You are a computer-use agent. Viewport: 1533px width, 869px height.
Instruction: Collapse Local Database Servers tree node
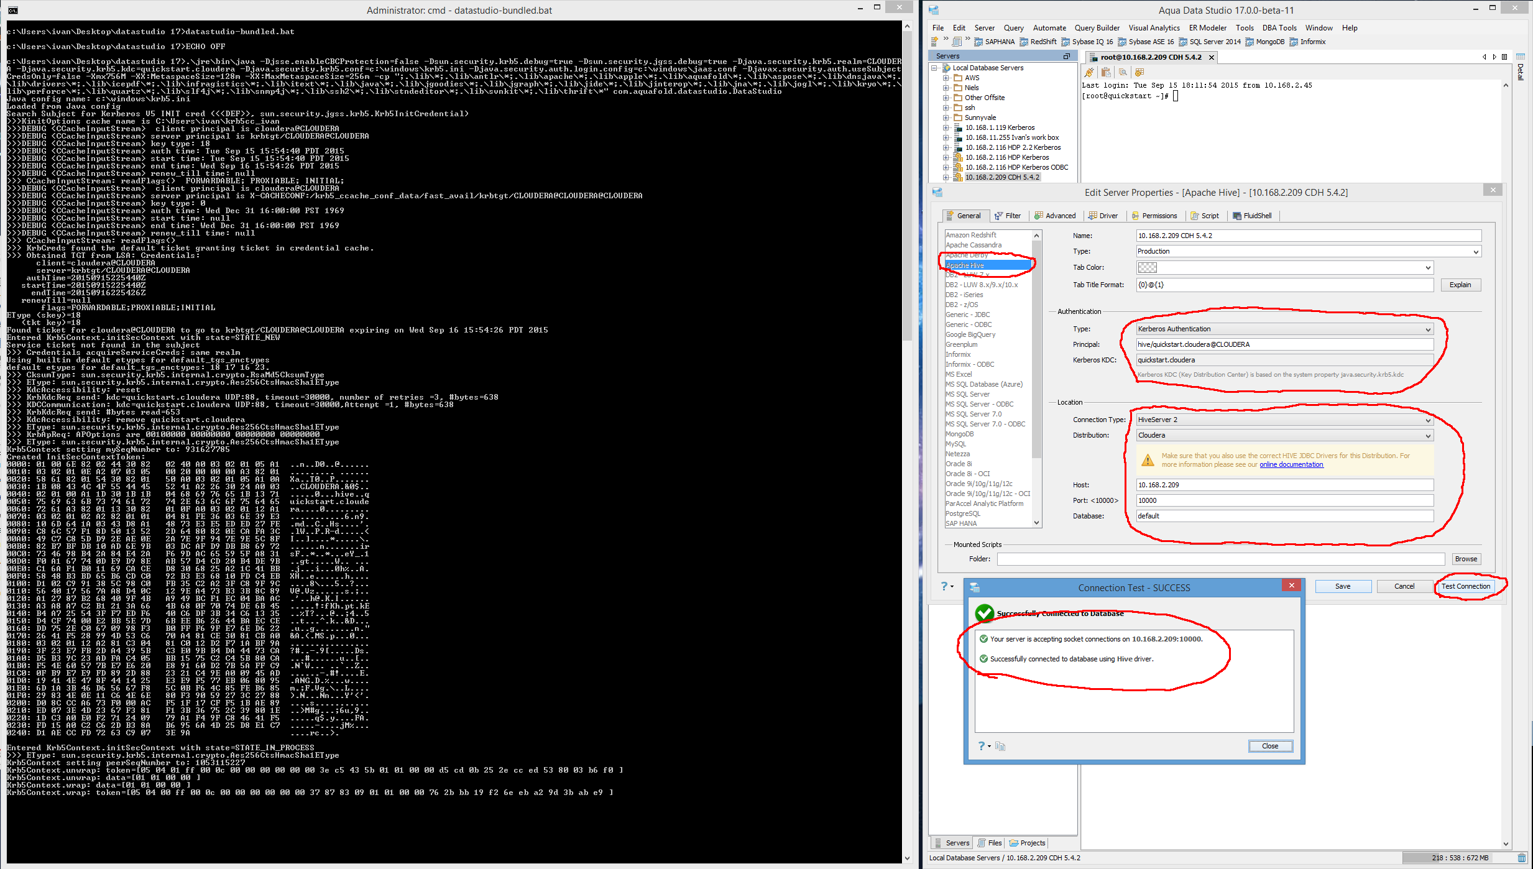tap(934, 68)
